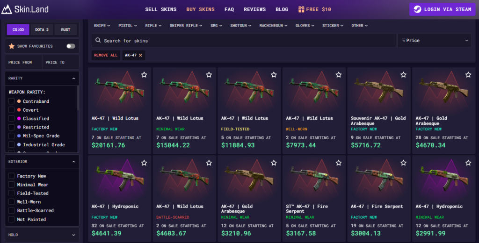Check the Covert rarity checkbox

pos(11,110)
